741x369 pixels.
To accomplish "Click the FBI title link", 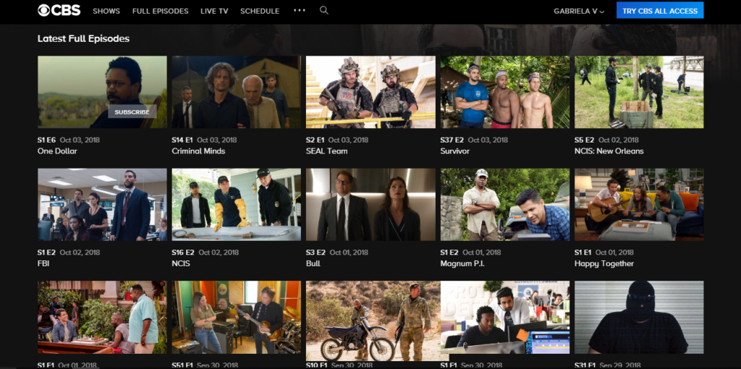I will click(43, 263).
